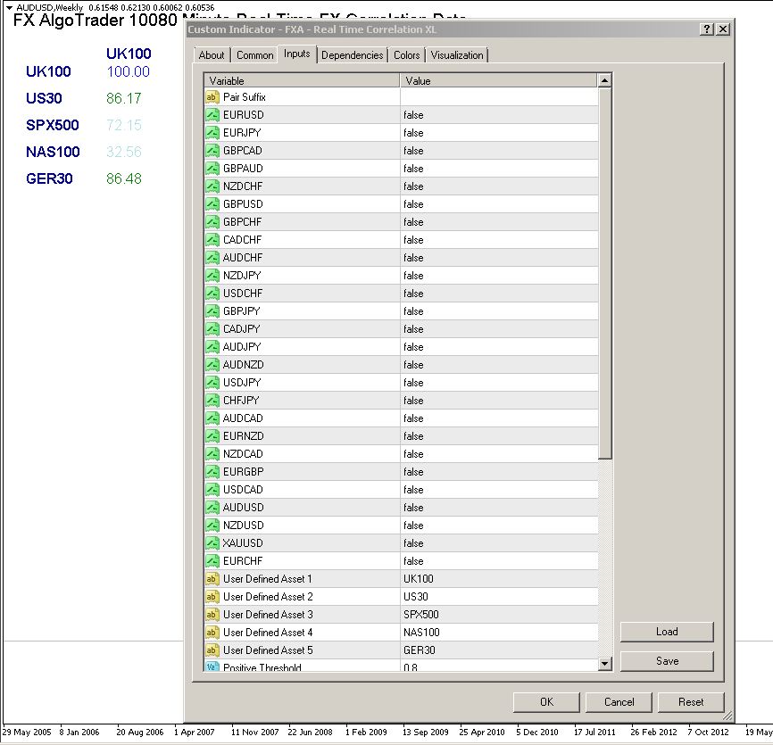Screen dimensions: 773x745
Task: Switch to the Colors tab
Action: [407, 55]
